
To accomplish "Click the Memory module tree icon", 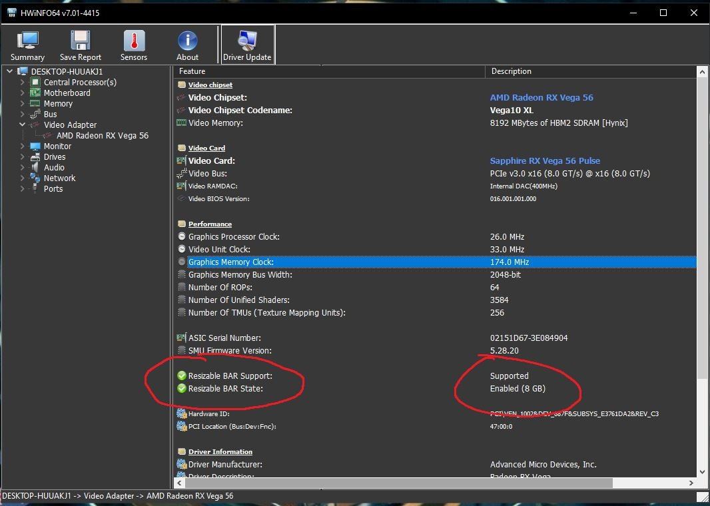I will pyautogui.click(x=35, y=104).
